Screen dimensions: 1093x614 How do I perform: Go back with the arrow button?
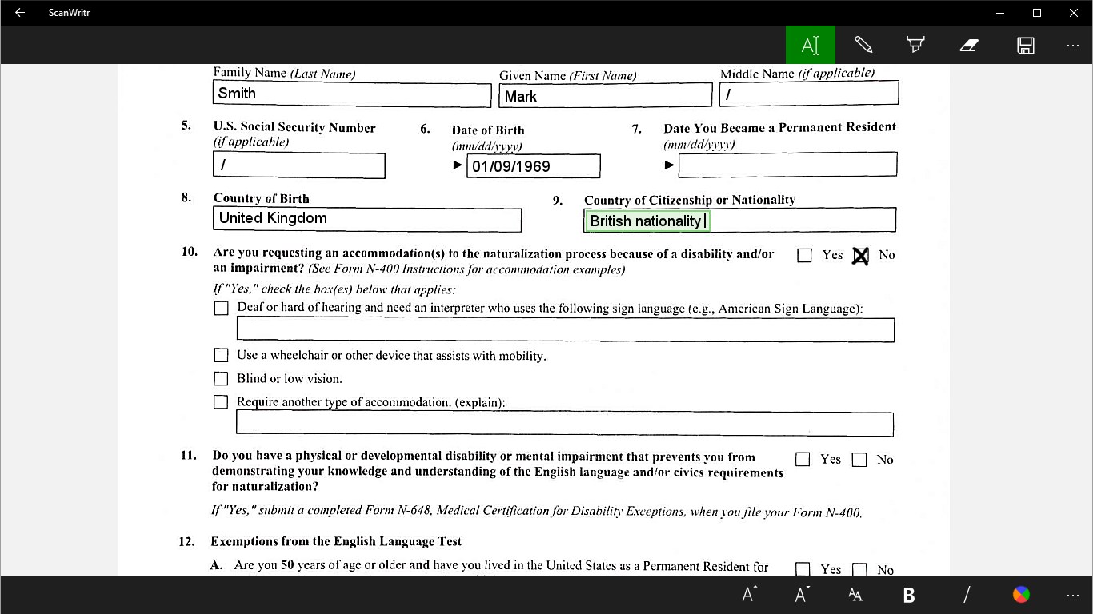pos(19,12)
